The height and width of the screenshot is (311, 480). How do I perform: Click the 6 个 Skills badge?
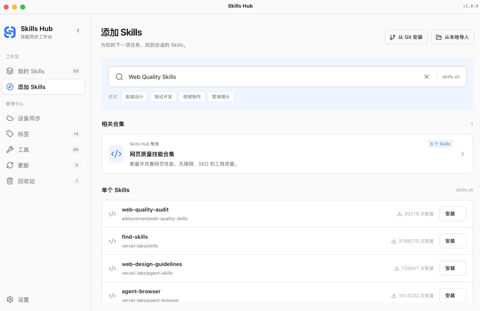coord(440,144)
